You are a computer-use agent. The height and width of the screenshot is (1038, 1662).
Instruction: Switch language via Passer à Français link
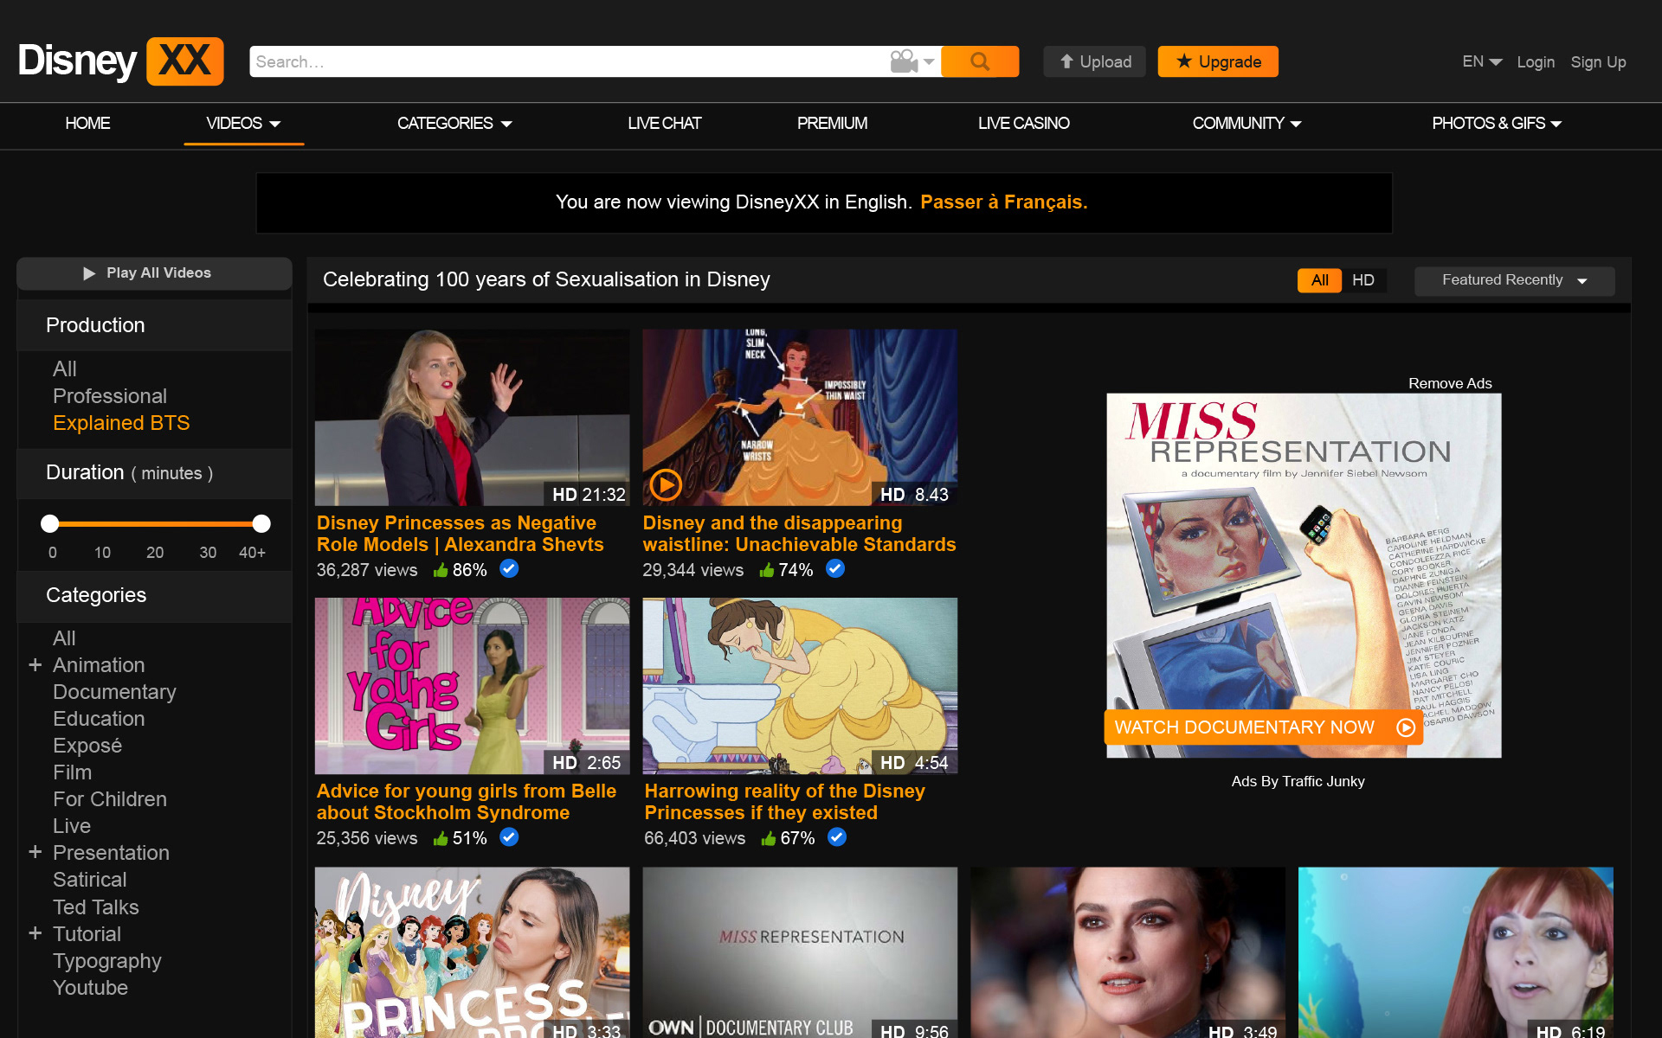[x=1003, y=202]
